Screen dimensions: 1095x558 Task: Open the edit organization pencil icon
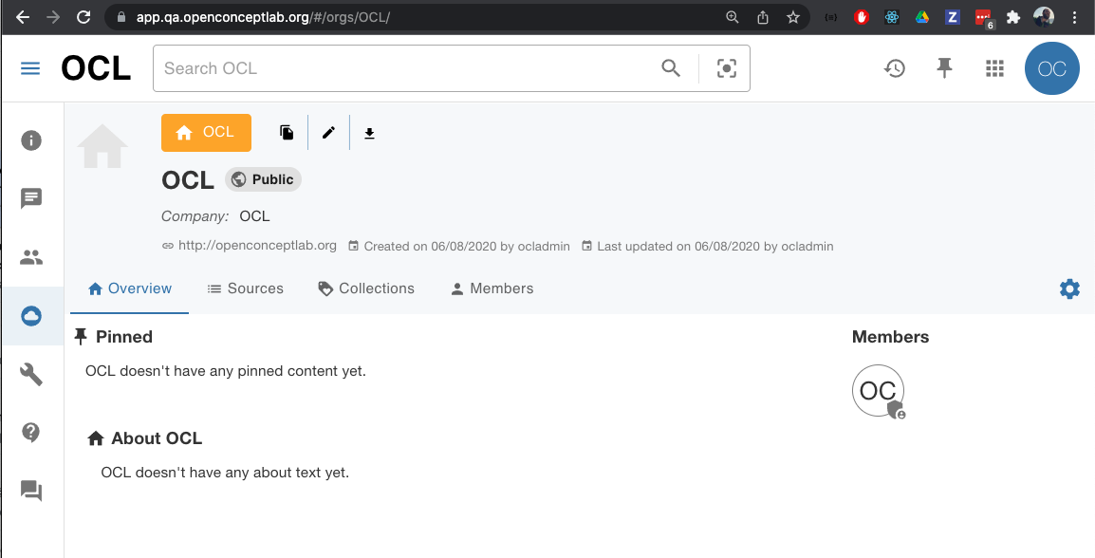328,132
